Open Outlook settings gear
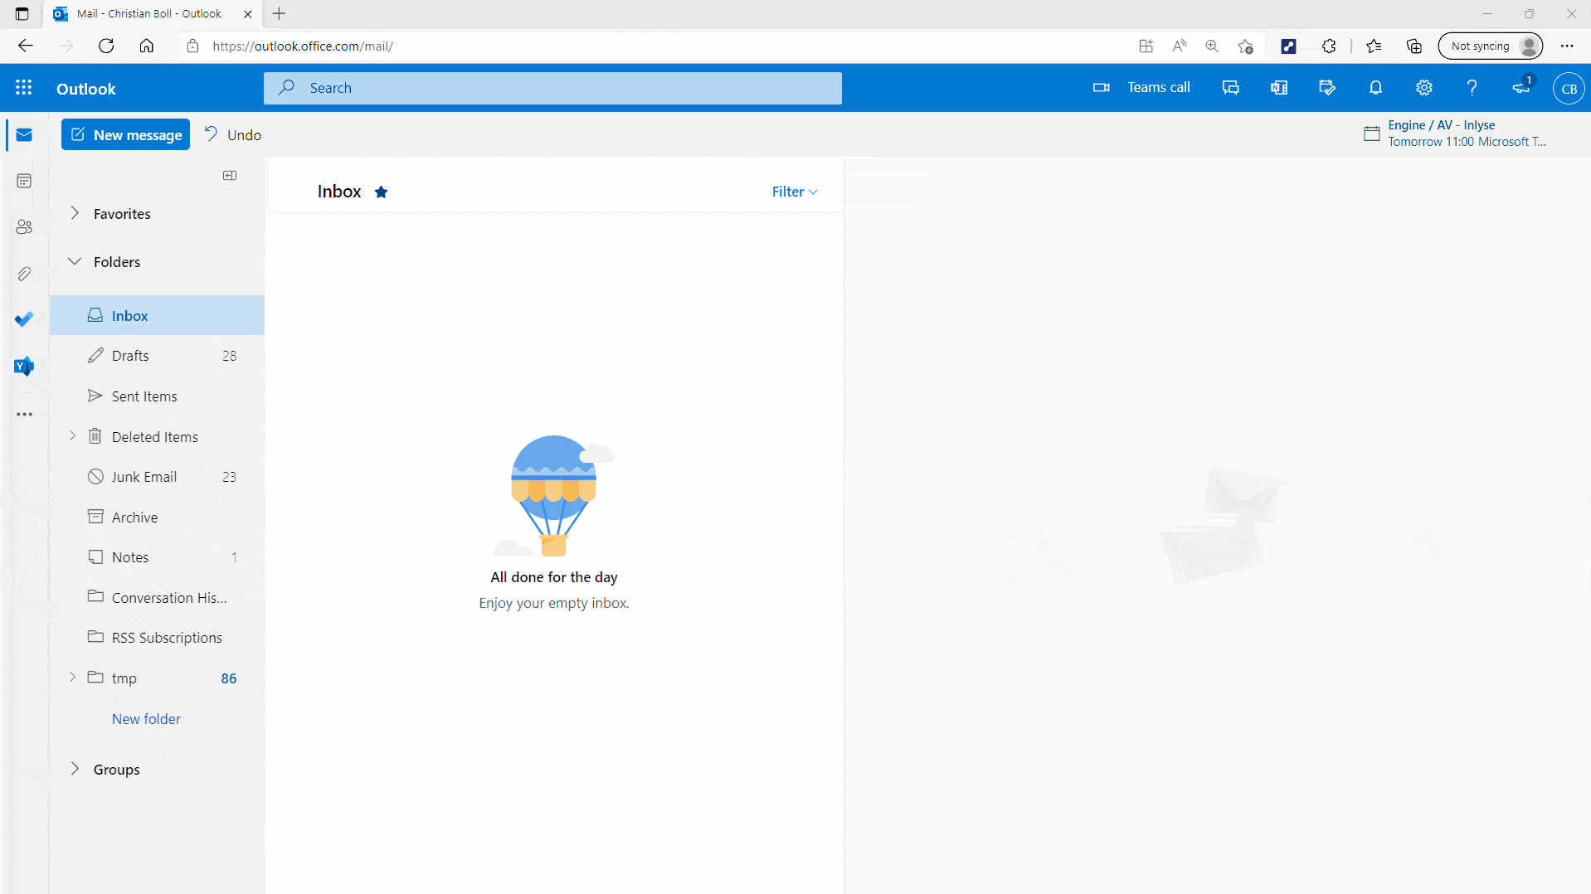This screenshot has height=894, width=1591. (x=1424, y=88)
